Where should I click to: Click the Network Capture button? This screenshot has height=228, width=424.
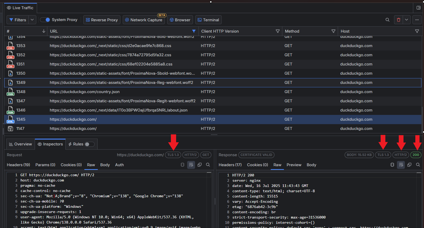[x=144, y=20]
